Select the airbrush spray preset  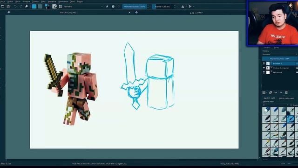291,111
